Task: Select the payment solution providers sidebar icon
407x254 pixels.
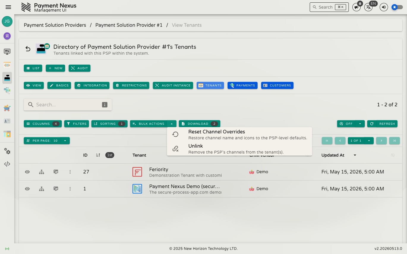Action: tap(7, 78)
